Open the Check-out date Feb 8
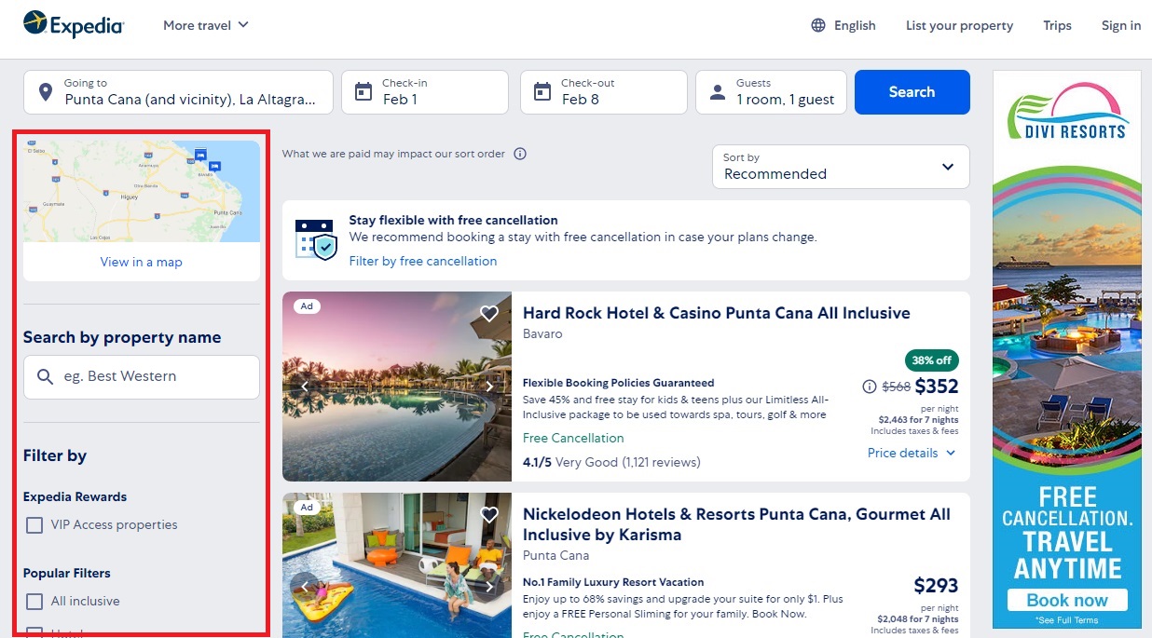 click(604, 92)
